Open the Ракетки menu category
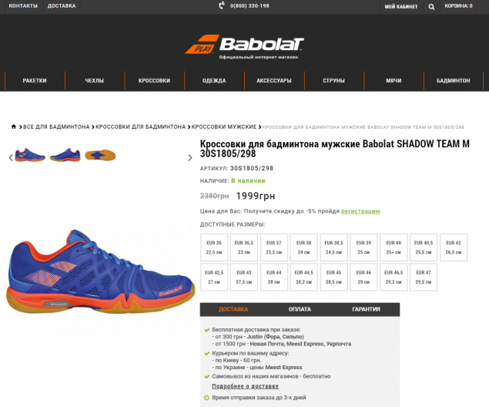The height and width of the screenshot is (407, 489). [35, 80]
